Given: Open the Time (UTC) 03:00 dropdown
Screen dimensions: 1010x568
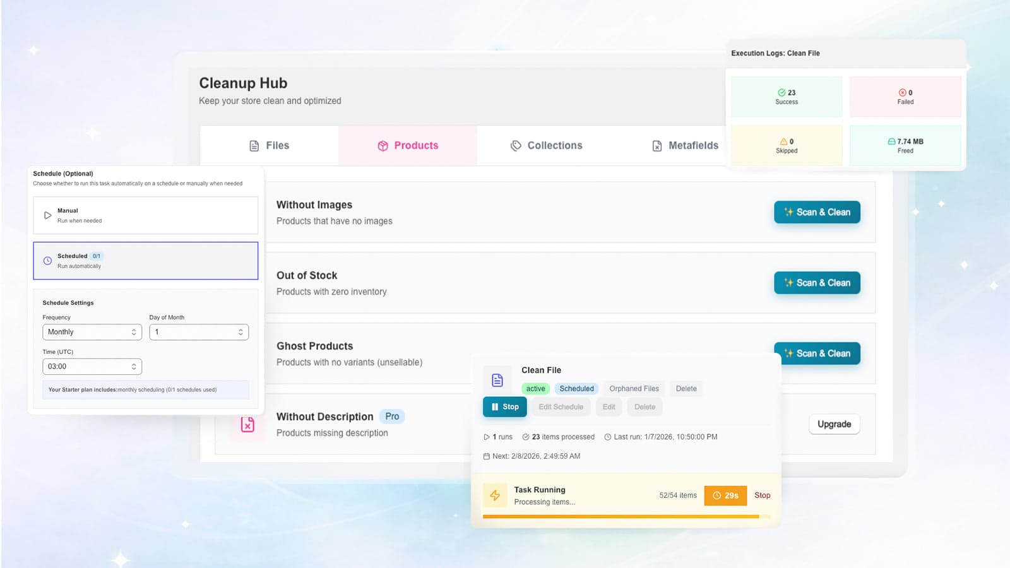Looking at the screenshot, I should coord(92,367).
